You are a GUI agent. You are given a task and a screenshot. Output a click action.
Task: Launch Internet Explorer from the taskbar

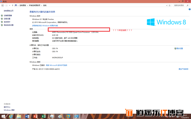(11, 116)
